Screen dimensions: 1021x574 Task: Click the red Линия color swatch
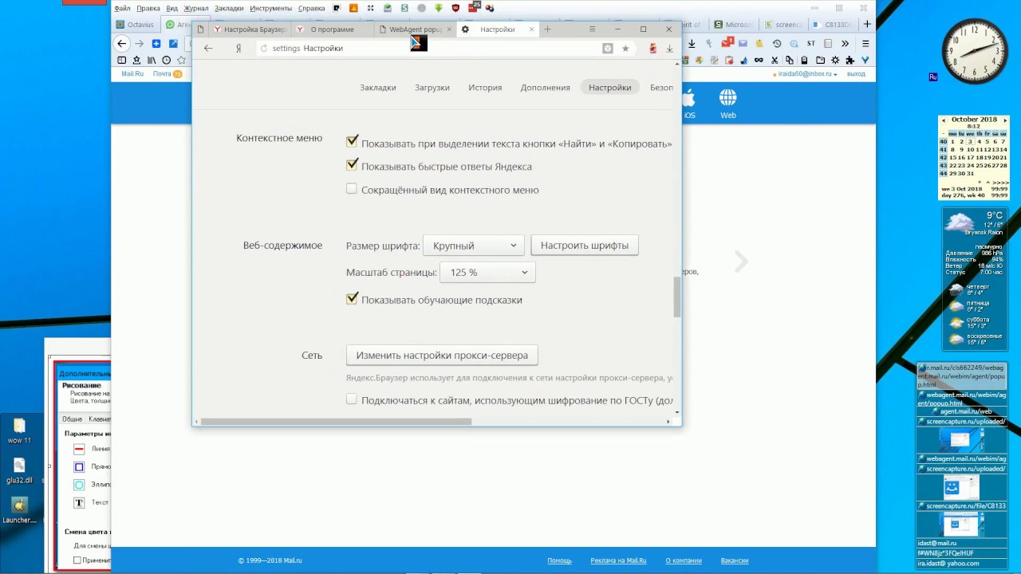pyautogui.click(x=79, y=448)
